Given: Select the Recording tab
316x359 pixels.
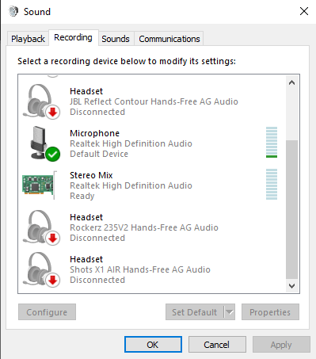Looking at the screenshot, I should 73,37.
